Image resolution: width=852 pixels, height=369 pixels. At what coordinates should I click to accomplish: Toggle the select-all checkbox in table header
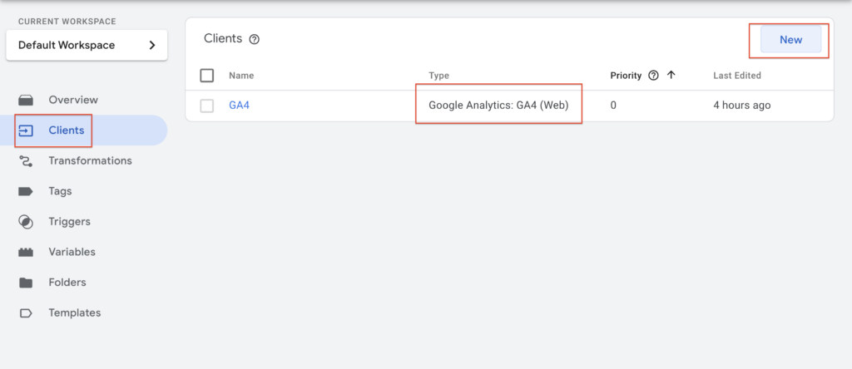207,76
